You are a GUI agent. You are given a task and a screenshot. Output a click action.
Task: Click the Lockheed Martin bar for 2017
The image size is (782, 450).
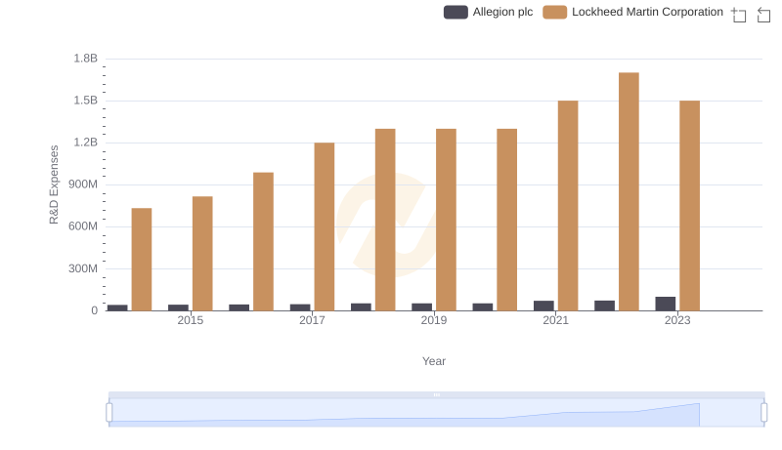325,226
